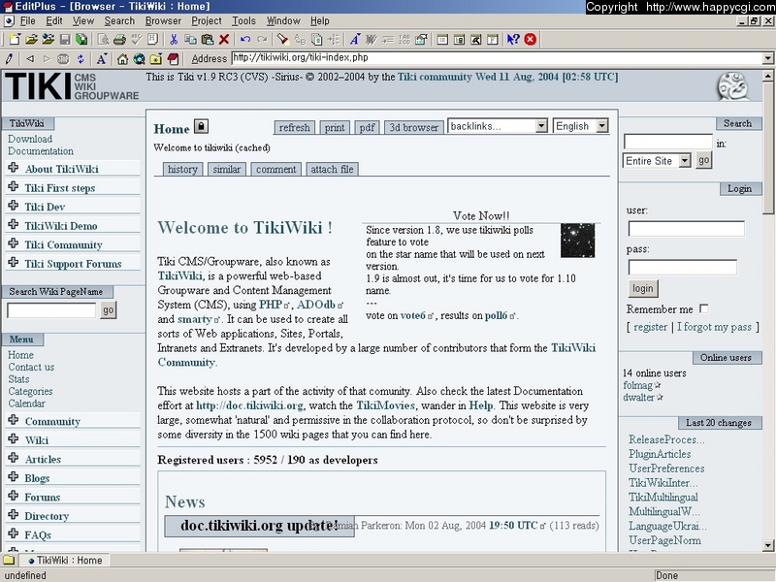Click the history button

tap(182, 169)
